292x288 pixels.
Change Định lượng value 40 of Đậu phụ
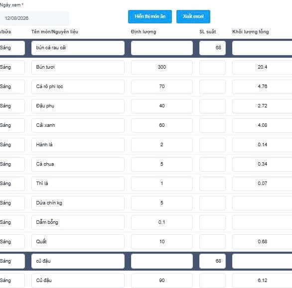tap(162, 106)
